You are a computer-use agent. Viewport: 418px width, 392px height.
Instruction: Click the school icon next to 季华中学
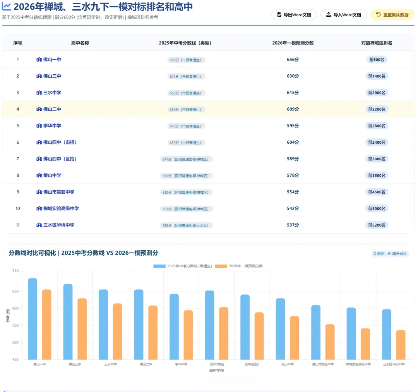tap(39, 126)
